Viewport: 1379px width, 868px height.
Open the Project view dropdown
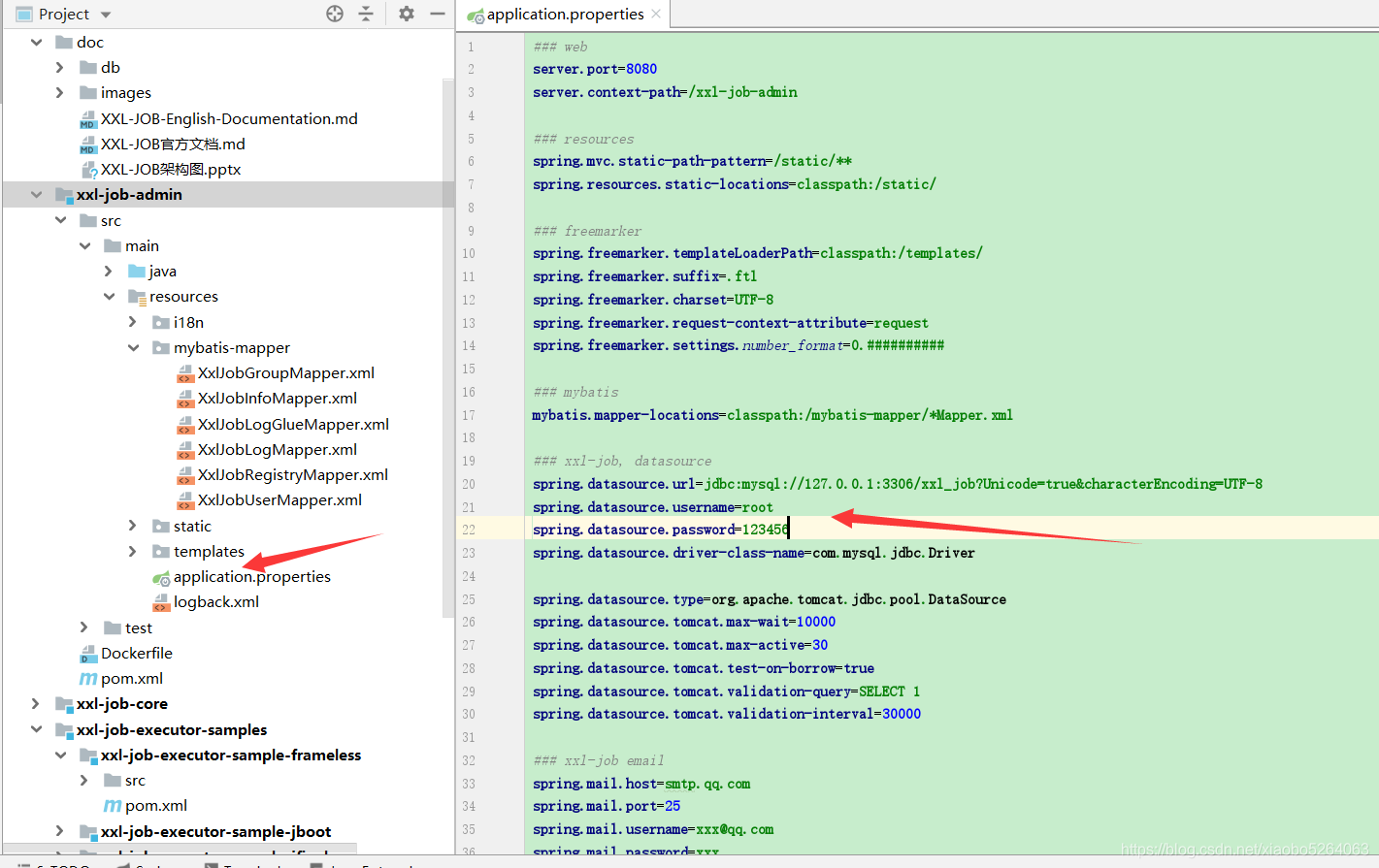[x=106, y=15]
